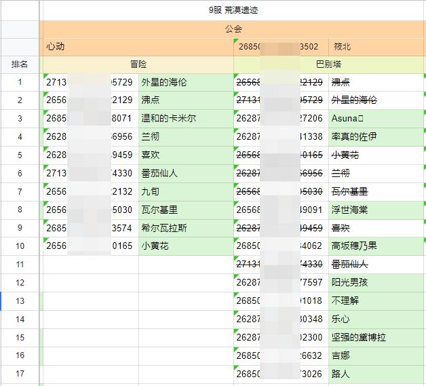Click name cell '不理解'
This screenshot has width=426, height=386.
click(x=376, y=301)
